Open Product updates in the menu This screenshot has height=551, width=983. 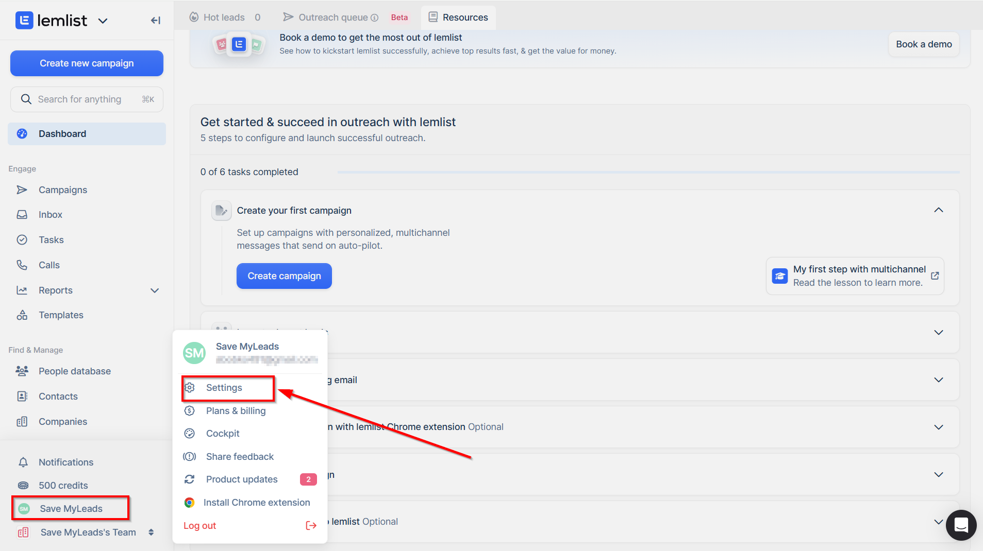[x=242, y=479]
